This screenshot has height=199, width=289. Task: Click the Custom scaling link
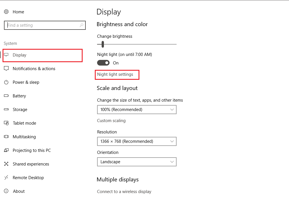111,121
